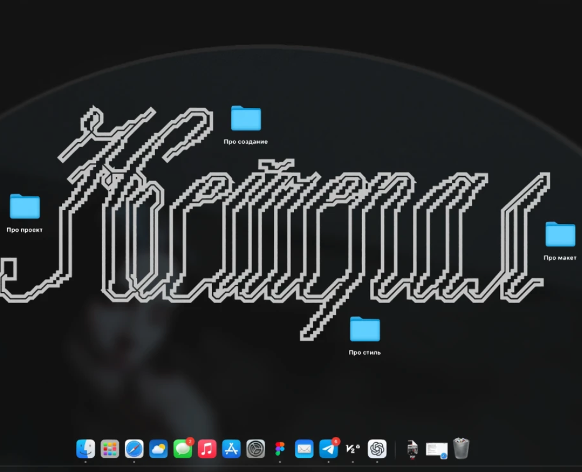Viewport: 582px width, 472px height.
Task: Open Telegram with 6 unread badge
Action: pyautogui.click(x=328, y=449)
